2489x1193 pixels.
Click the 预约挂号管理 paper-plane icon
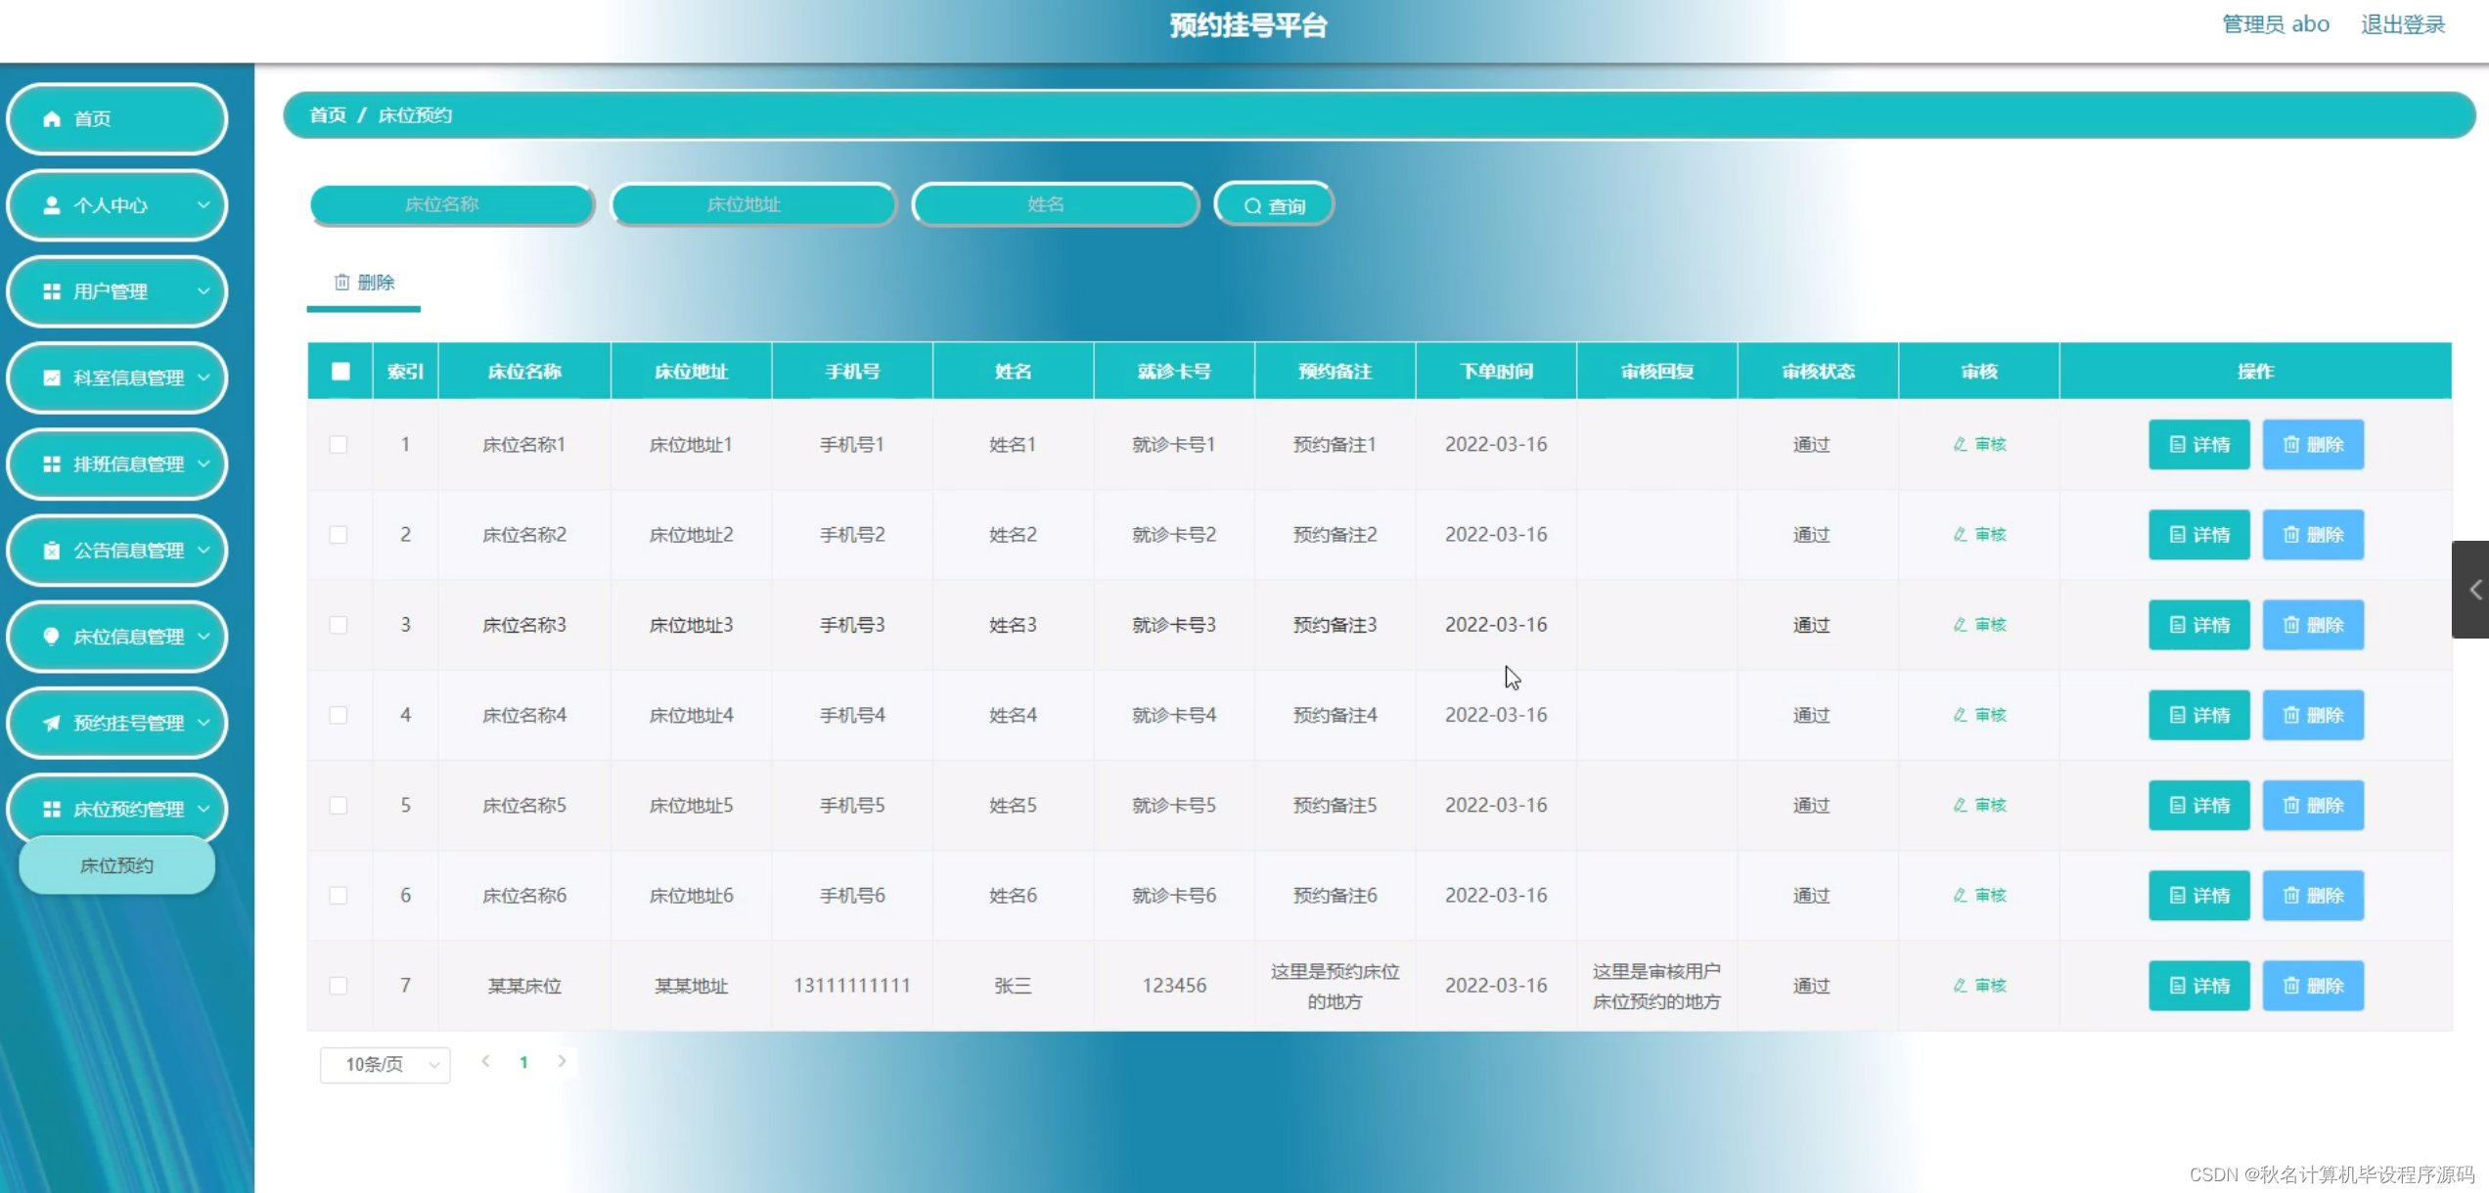51,723
